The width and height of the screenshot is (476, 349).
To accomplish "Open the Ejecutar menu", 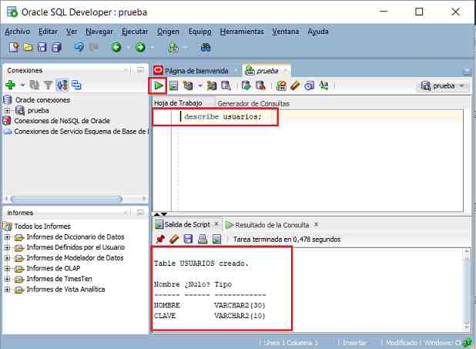I will click(135, 32).
